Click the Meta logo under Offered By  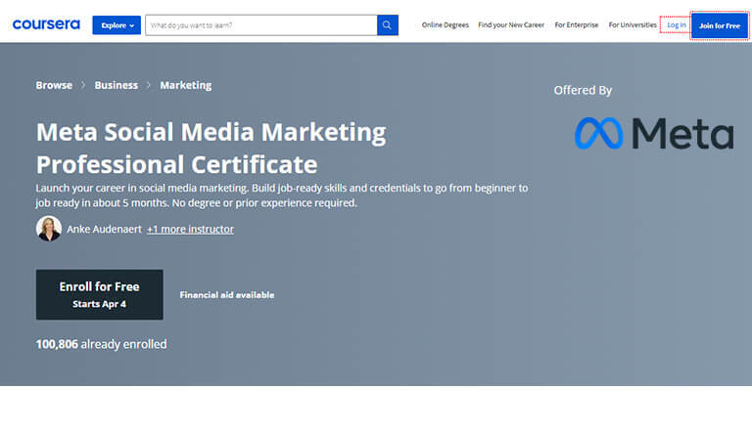[x=654, y=133]
